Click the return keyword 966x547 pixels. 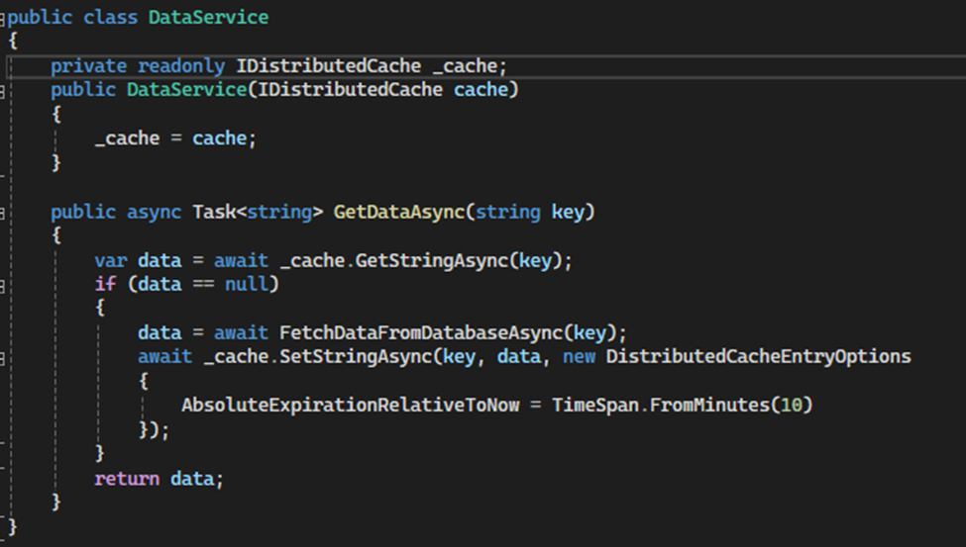click(x=126, y=479)
